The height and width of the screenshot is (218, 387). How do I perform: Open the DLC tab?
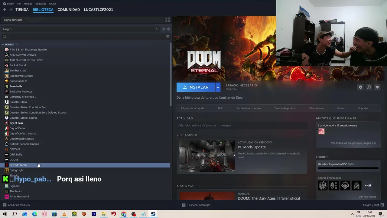(220, 108)
